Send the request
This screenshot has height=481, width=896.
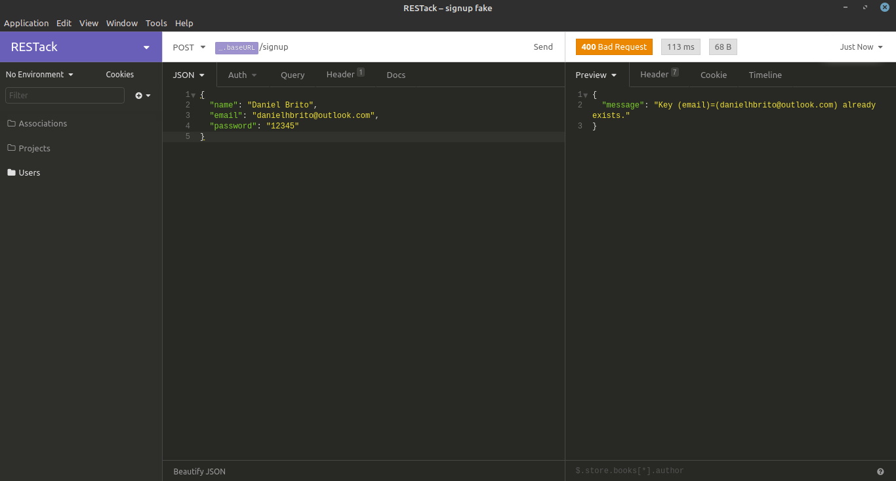pos(543,47)
